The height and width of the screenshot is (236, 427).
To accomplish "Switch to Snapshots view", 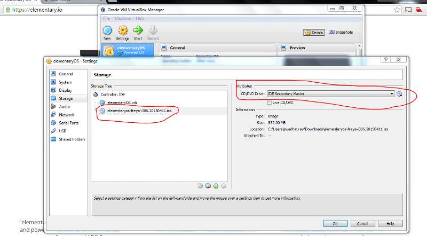I will tap(341, 32).
